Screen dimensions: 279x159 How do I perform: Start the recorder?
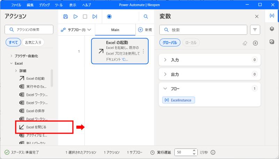(x=109, y=16)
